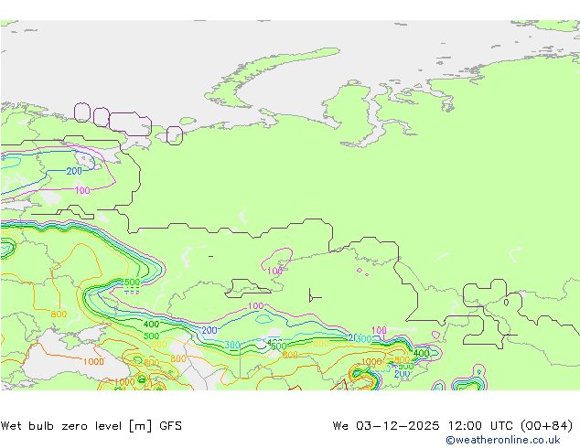This screenshot has height=448, width=580.
Task: Click the orange '800' label on left side
Action: [x=59, y=315]
